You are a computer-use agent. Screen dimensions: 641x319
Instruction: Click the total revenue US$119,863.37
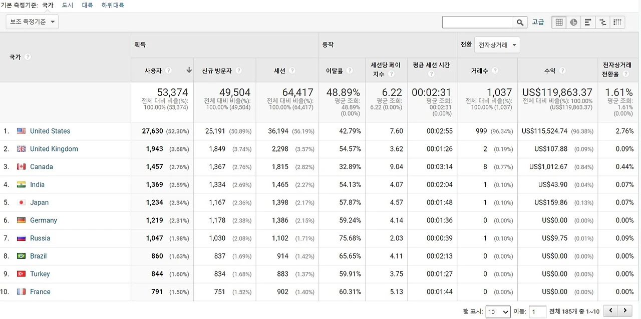[x=557, y=92]
